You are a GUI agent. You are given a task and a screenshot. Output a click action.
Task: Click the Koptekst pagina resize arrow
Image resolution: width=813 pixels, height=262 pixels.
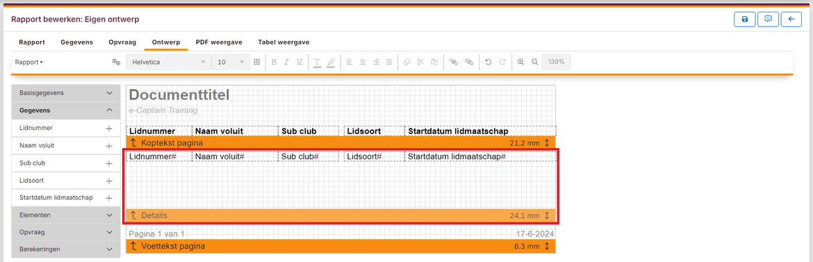click(547, 142)
